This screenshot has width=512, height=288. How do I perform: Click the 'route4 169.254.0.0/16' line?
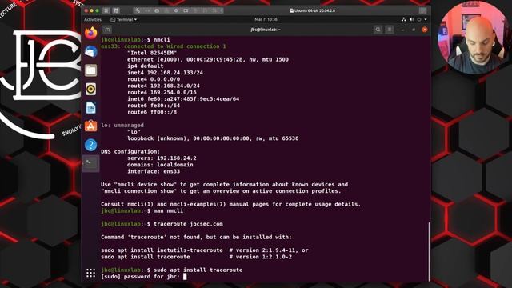coord(162,93)
